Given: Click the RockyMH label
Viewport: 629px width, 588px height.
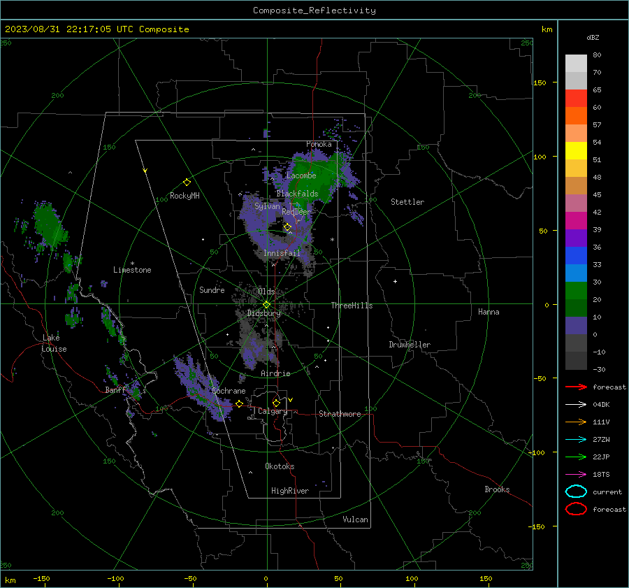Looking at the screenshot, I should [185, 196].
